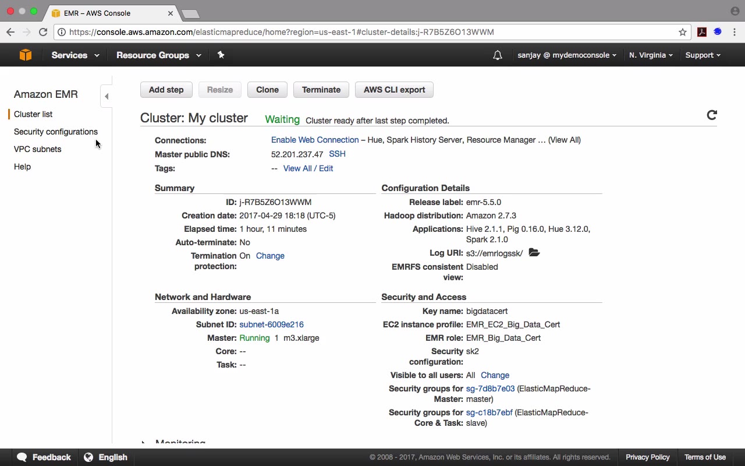Open the Support dropdown menu
The height and width of the screenshot is (466, 745).
pos(703,55)
